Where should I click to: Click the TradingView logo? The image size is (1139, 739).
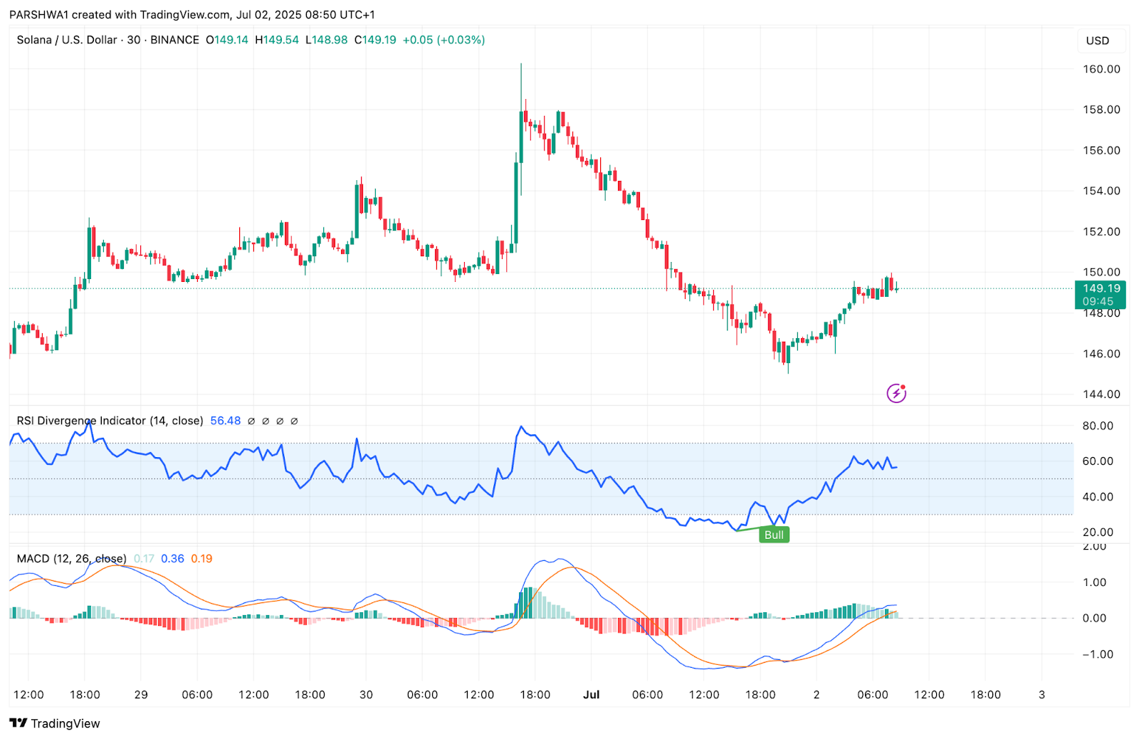tap(55, 723)
